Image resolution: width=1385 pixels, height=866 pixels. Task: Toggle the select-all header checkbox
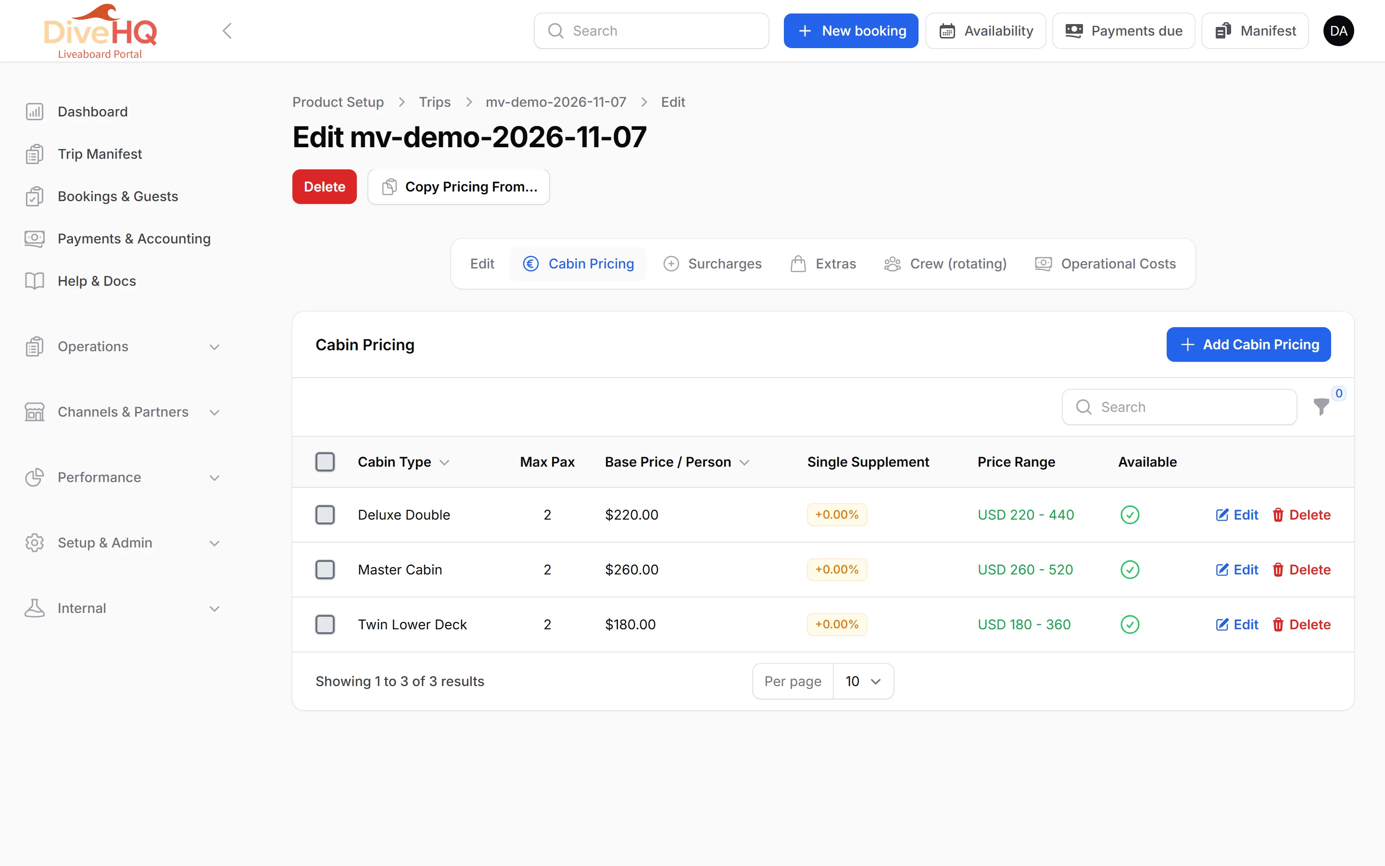[325, 462]
